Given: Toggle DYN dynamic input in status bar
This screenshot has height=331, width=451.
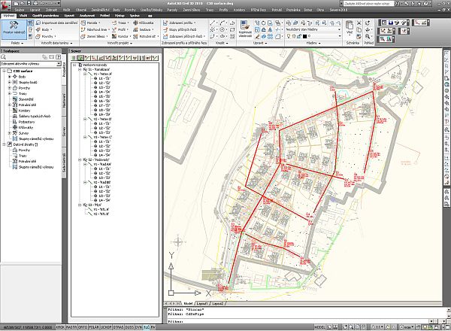Looking at the screenshot, I should coord(138,327).
